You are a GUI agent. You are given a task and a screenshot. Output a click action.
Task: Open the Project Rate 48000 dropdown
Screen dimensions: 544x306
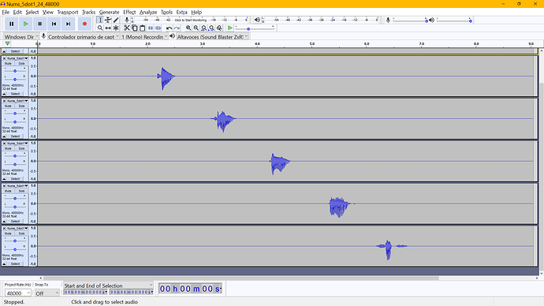click(17, 293)
